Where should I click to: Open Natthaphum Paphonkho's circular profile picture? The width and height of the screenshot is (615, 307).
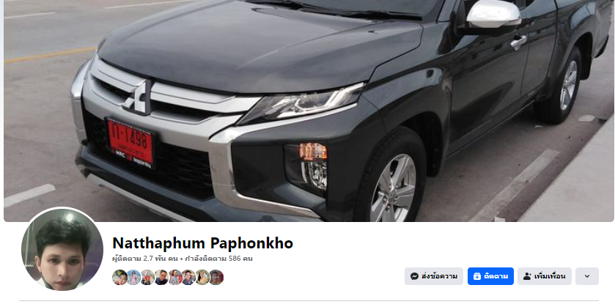coord(62,250)
